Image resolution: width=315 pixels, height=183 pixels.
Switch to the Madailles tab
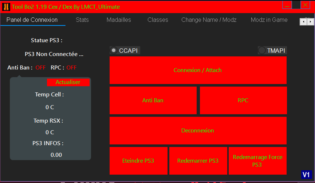[119, 20]
